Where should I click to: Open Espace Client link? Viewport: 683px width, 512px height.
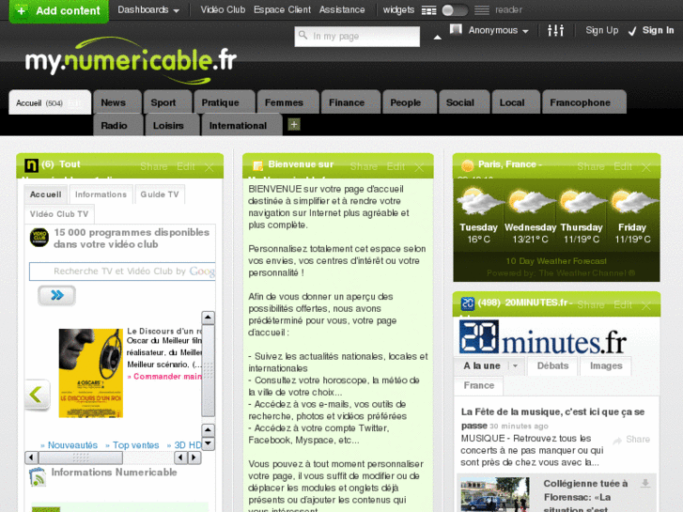[x=282, y=9]
